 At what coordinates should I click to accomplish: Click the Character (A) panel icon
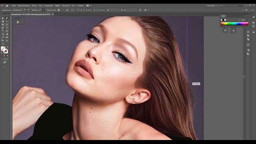click(225, 30)
